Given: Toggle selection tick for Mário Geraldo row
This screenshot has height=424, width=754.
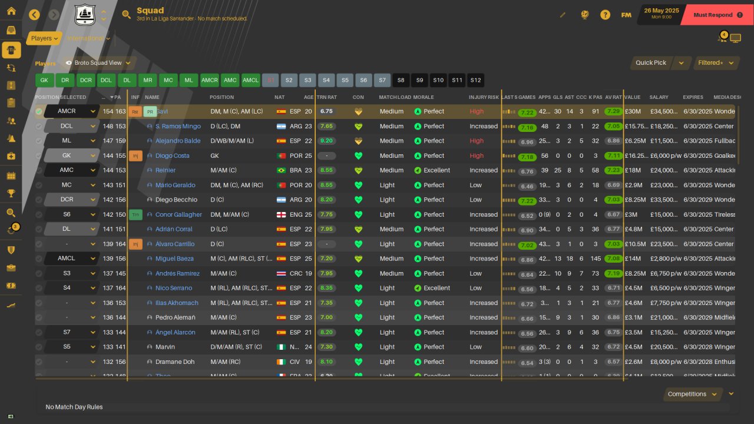Looking at the screenshot, I should click(x=39, y=185).
